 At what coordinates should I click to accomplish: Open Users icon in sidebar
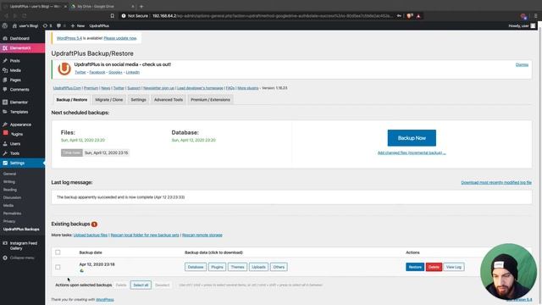[5, 143]
